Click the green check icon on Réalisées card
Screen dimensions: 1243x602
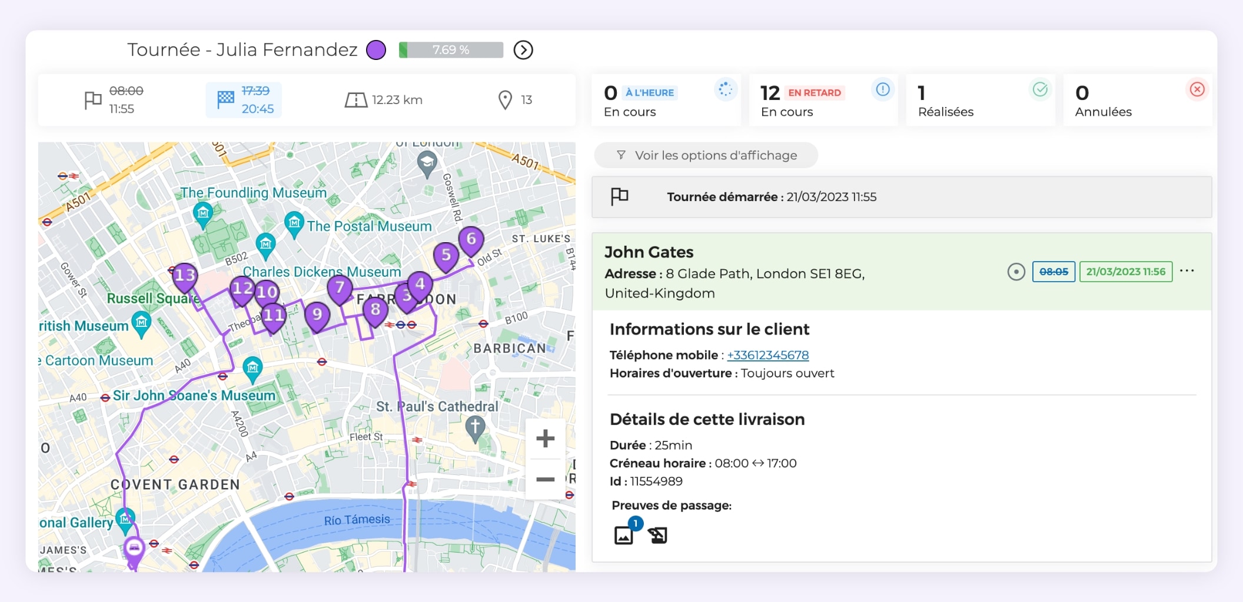coord(1040,90)
